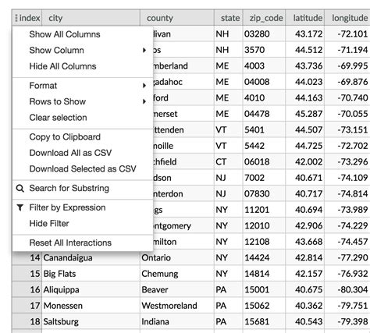Viewport: 370px width, 333px height.
Task: Click the city column header
Action: click(91, 18)
